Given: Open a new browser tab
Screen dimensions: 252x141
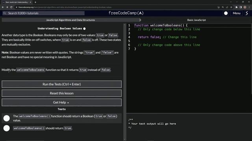Looking at the screenshot, I should [35, 2].
